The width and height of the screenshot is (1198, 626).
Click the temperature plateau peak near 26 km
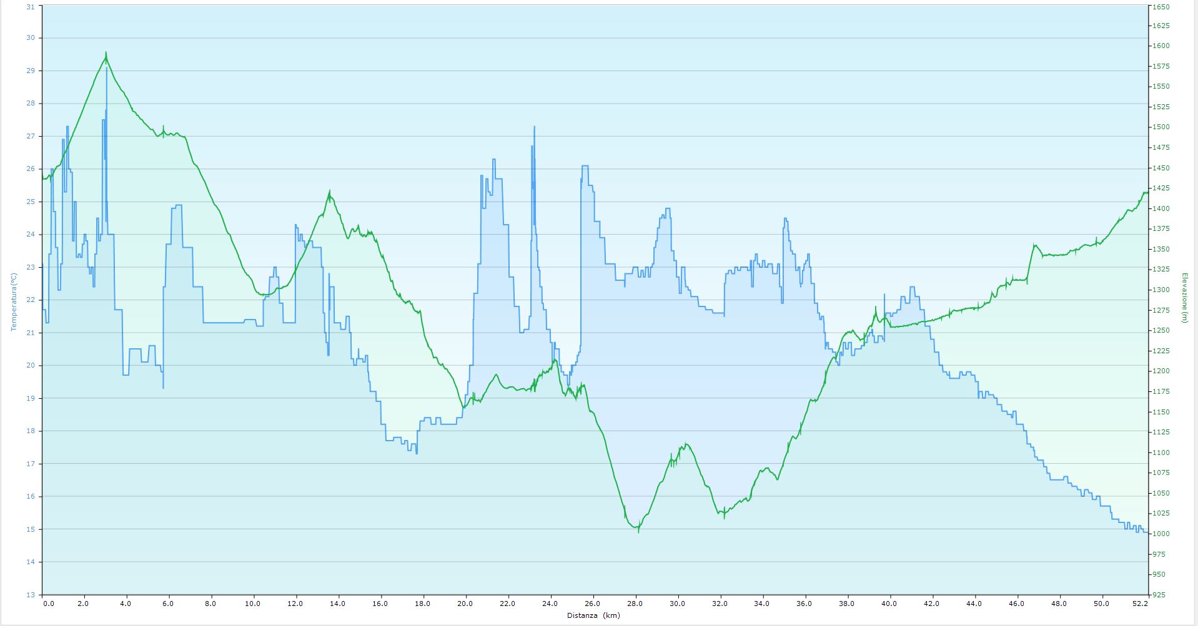585,166
